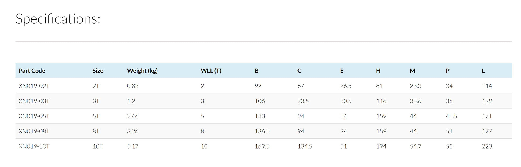Click the P value 43.5
This screenshot has width=521, height=167.
[451, 116]
